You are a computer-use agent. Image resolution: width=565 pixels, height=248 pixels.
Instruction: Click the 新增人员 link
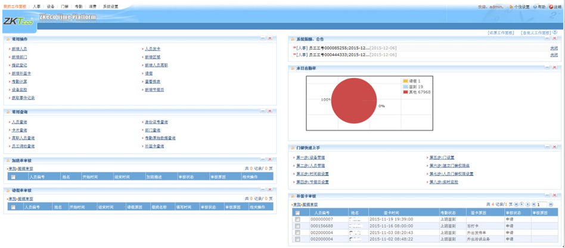coord(19,48)
